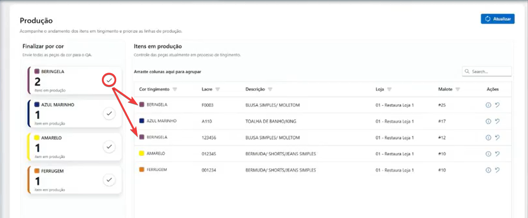
Task: Open info icon for lacre 001234 row
Action: point(488,170)
